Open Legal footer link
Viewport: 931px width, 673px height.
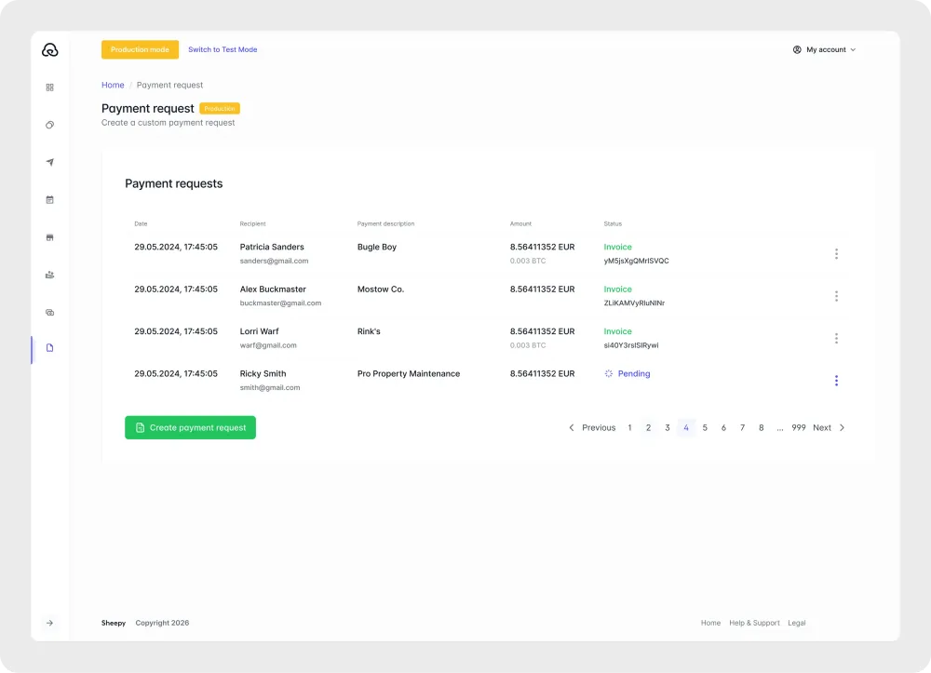click(x=797, y=623)
